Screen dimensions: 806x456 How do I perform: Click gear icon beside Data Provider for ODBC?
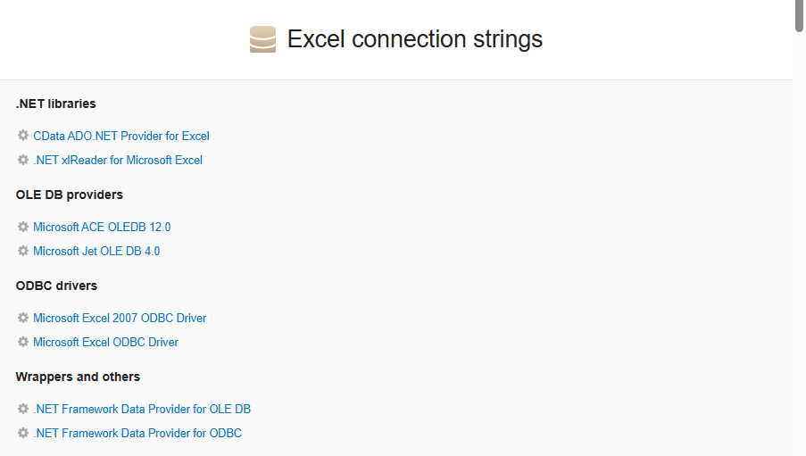pos(22,433)
